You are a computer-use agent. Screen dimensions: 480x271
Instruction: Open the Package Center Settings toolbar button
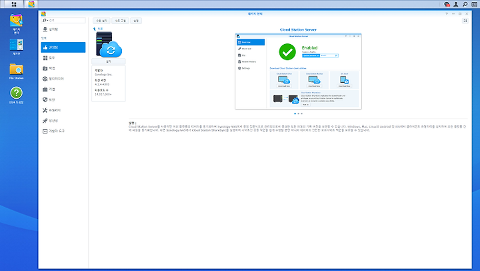[x=136, y=21]
